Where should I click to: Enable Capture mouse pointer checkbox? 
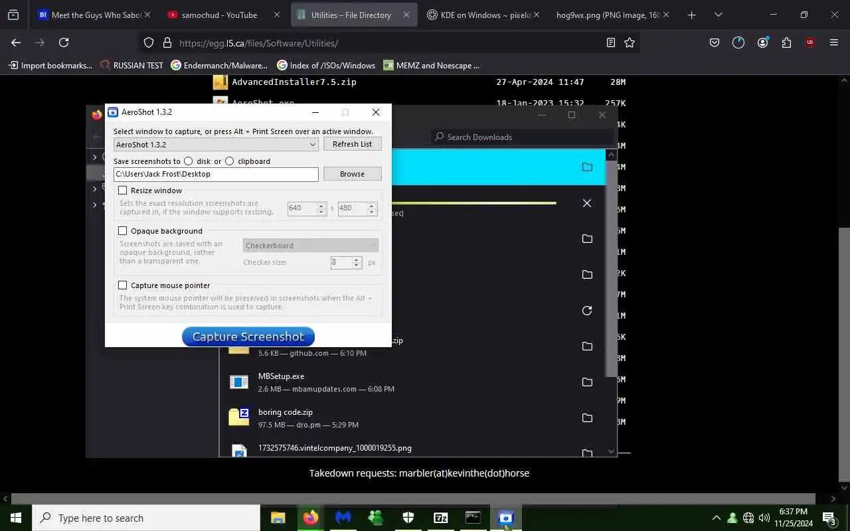click(x=122, y=285)
